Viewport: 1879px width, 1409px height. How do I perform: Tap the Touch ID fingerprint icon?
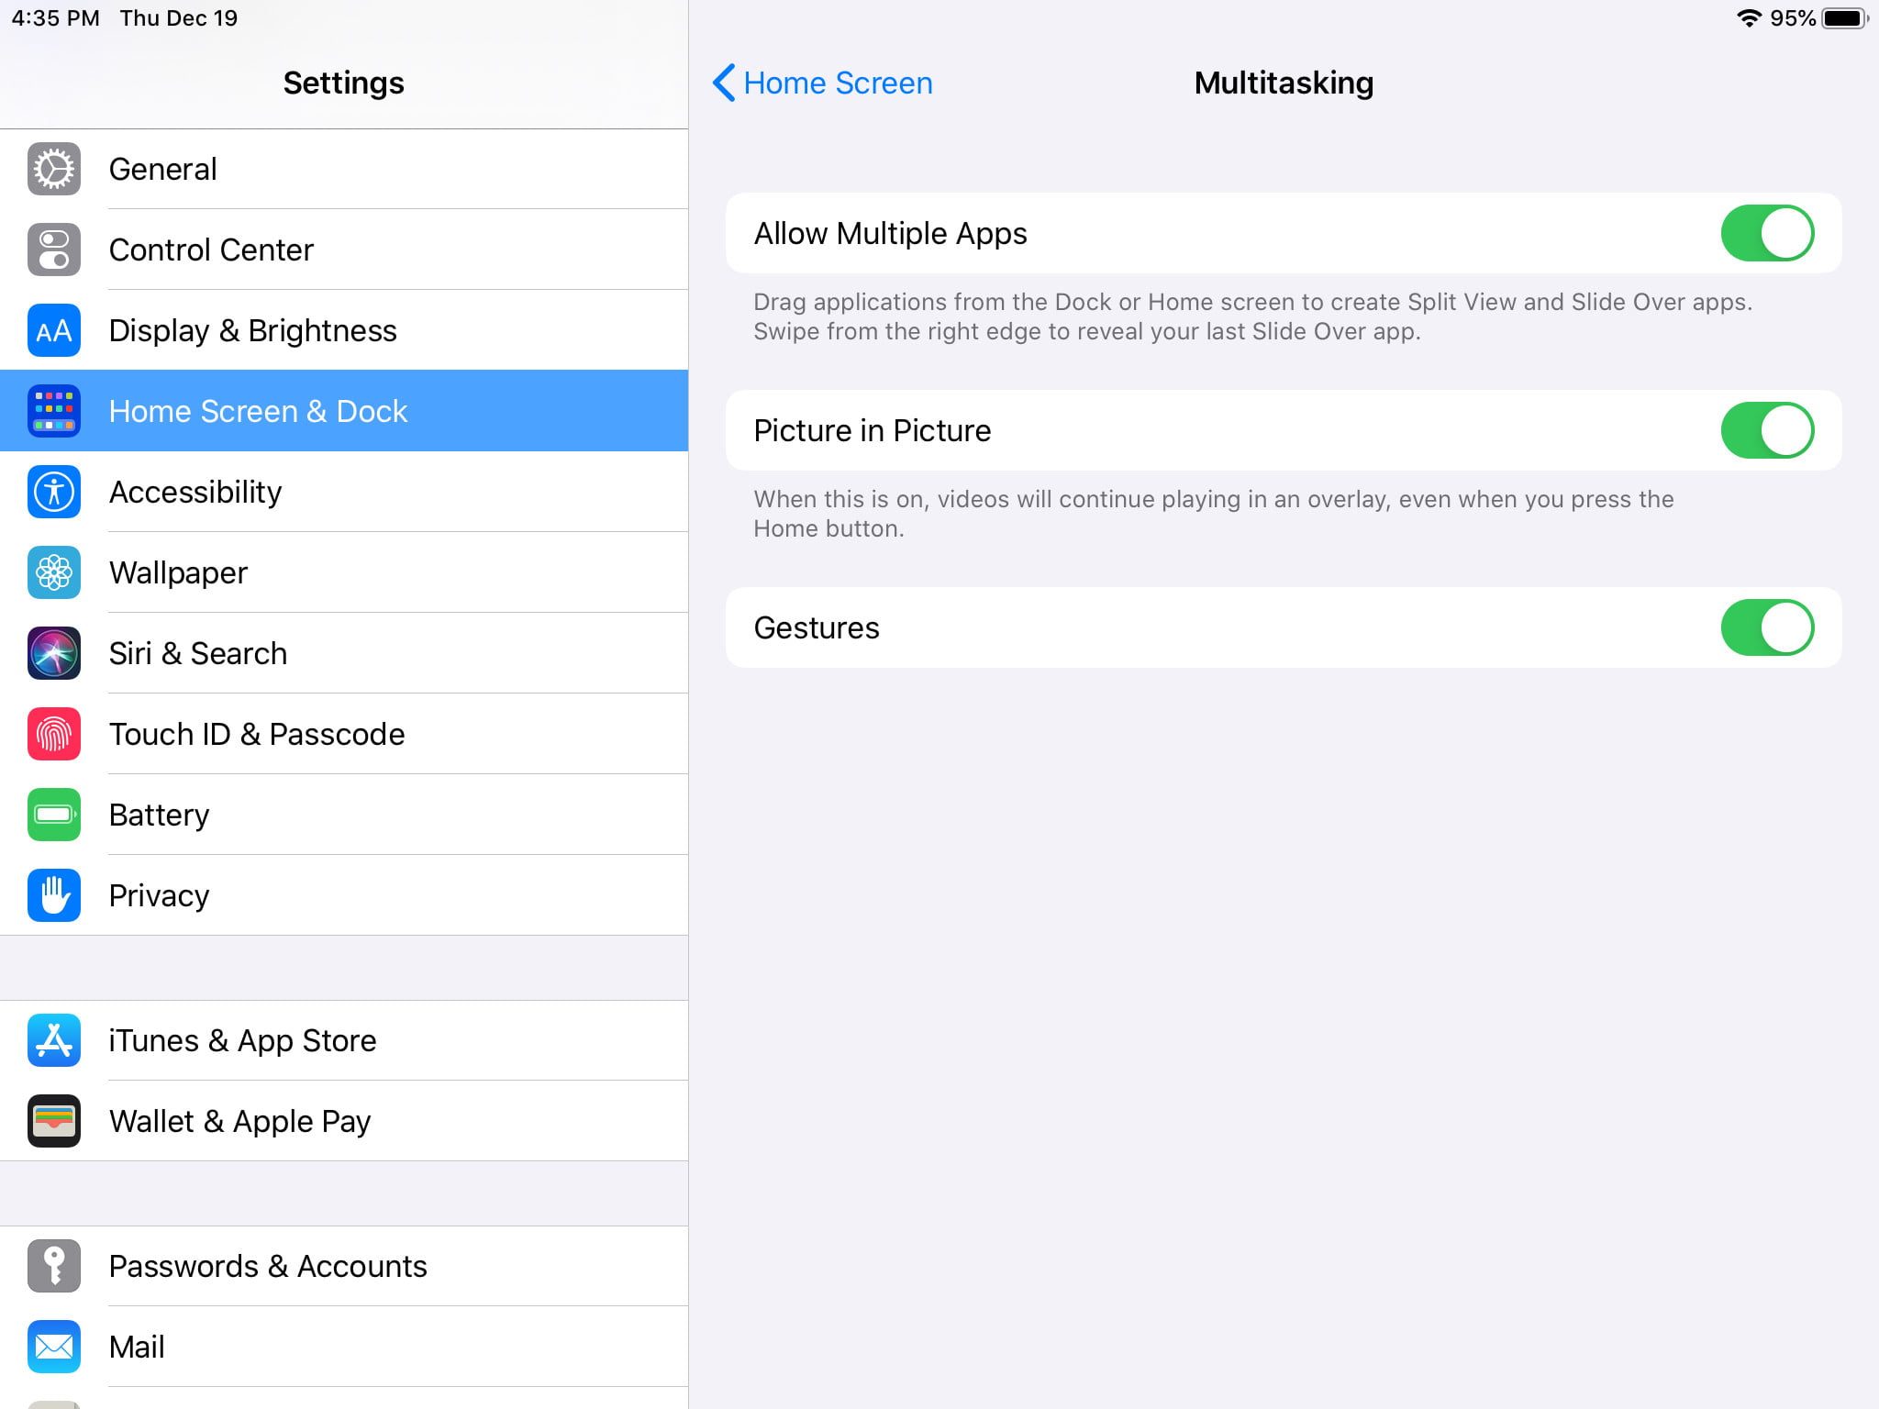54,734
